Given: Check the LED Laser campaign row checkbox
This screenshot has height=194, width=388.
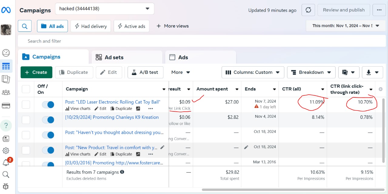Looking at the screenshot, I should (x=26, y=105).
